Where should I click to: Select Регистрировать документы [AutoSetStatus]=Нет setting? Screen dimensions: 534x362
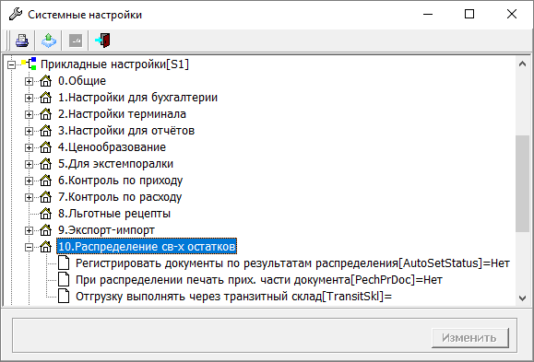coord(292,263)
